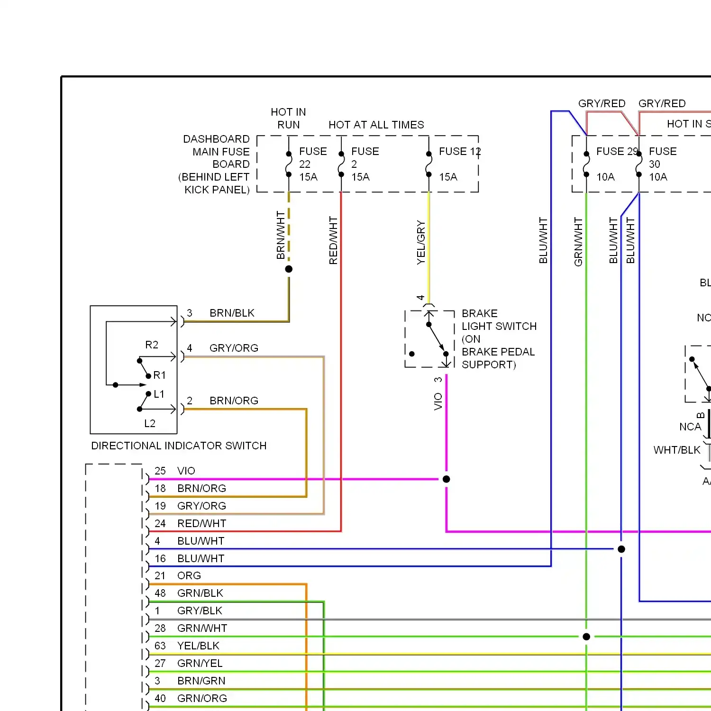Click the Fuse 30 fuse symbol
This screenshot has height=711, width=711.
639,164
